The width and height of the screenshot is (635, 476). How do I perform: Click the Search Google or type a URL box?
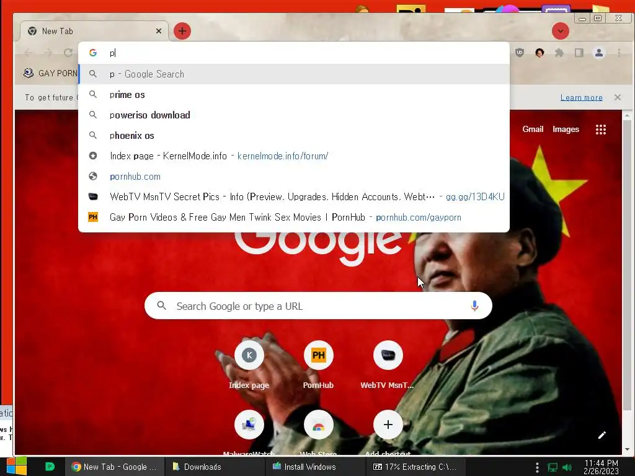pyautogui.click(x=318, y=306)
